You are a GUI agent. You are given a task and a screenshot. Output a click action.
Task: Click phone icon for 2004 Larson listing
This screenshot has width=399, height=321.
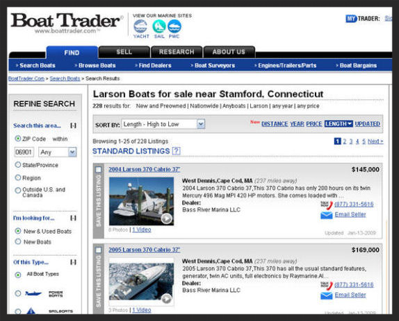327,205
